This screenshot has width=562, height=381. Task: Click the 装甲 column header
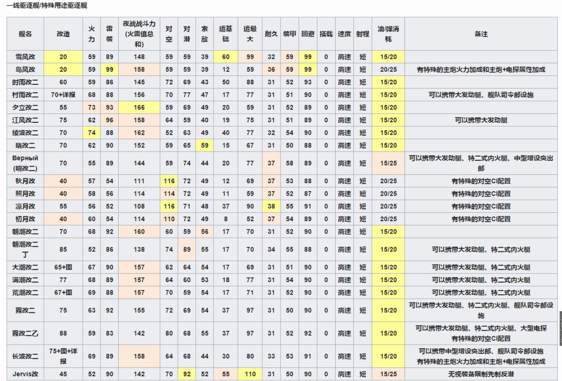click(290, 34)
